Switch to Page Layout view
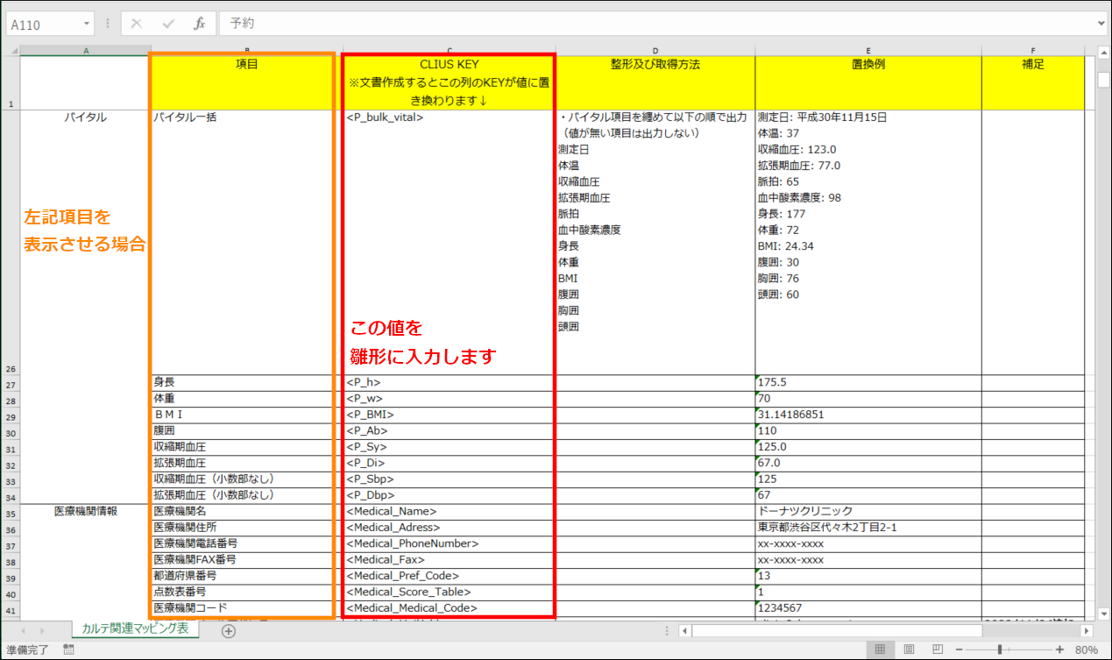The image size is (1112, 660). (909, 649)
